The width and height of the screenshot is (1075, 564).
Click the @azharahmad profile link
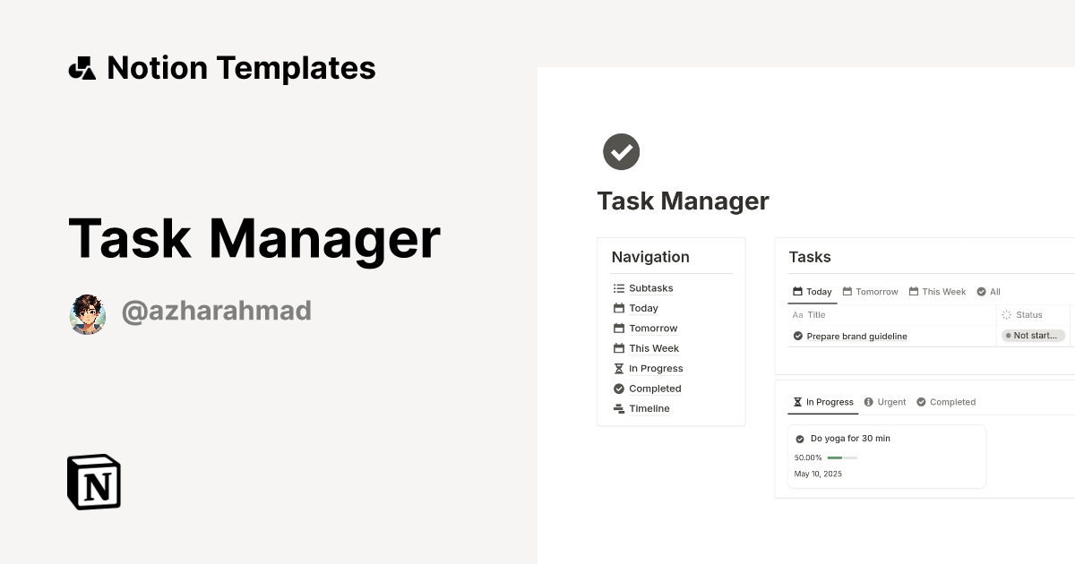point(218,311)
